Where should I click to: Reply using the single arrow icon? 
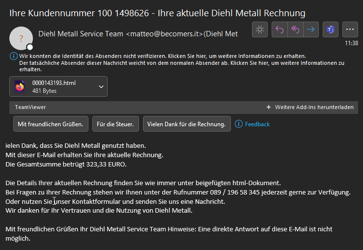tap(279, 29)
